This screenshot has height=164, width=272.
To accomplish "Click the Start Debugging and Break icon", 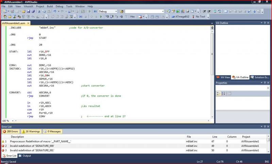I will pyautogui.click(x=95, y=12).
